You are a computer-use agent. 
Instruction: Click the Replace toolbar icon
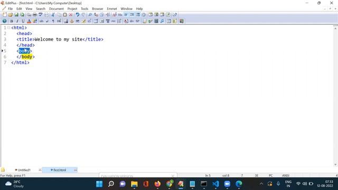(x=96, y=15)
